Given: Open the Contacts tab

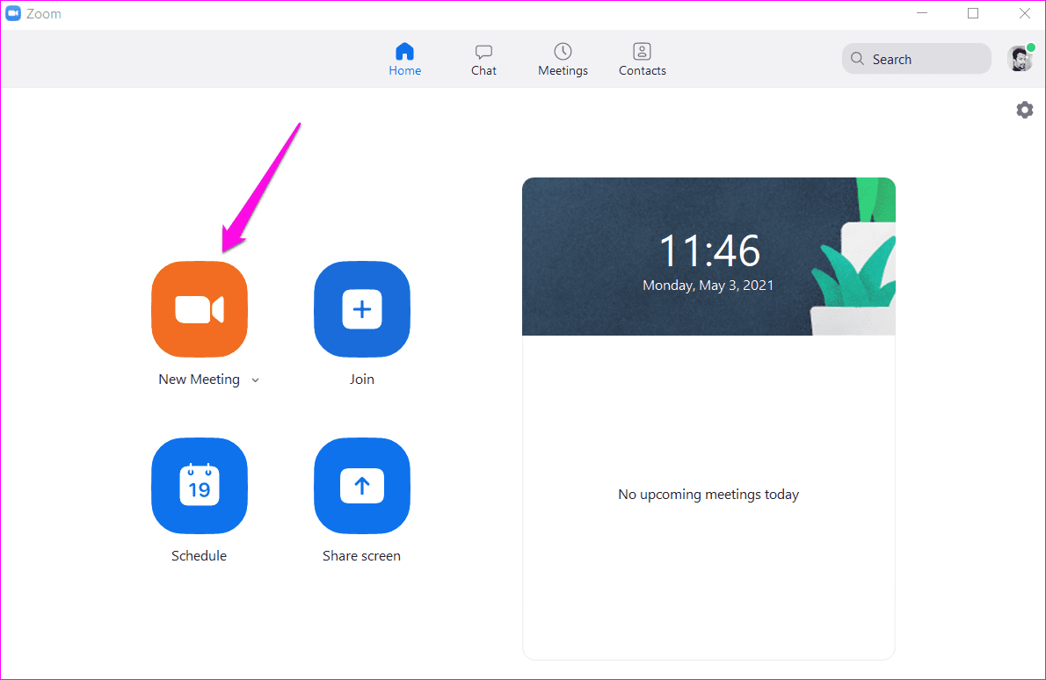Looking at the screenshot, I should coord(642,60).
